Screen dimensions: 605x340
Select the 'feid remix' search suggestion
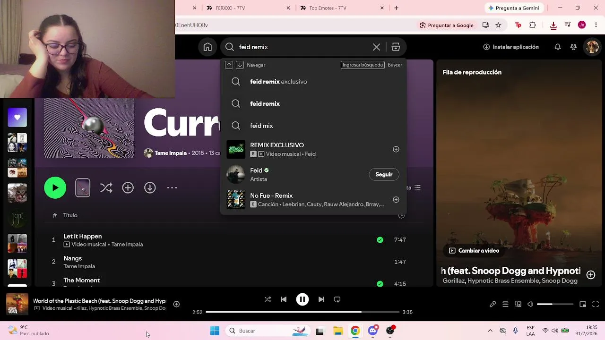tap(313, 103)
